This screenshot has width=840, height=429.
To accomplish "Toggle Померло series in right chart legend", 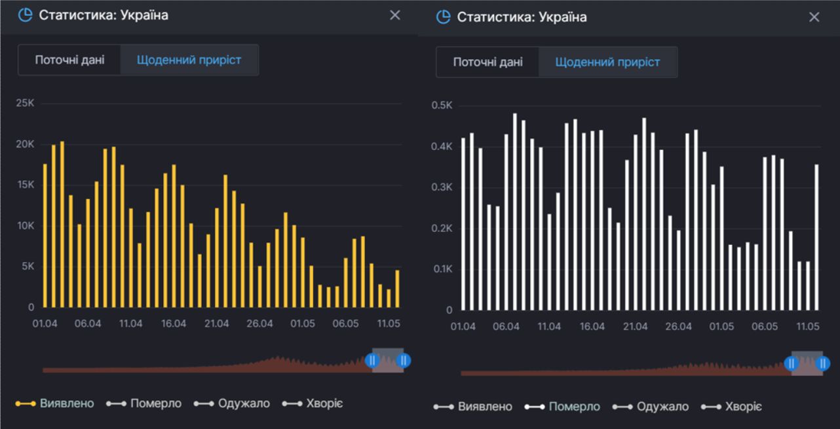I will 562,407.
